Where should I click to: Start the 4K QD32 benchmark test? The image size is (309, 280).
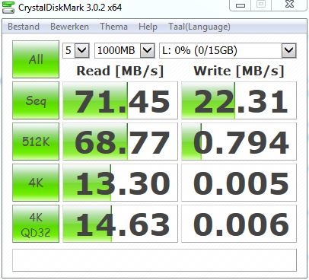tap(36, 224)
